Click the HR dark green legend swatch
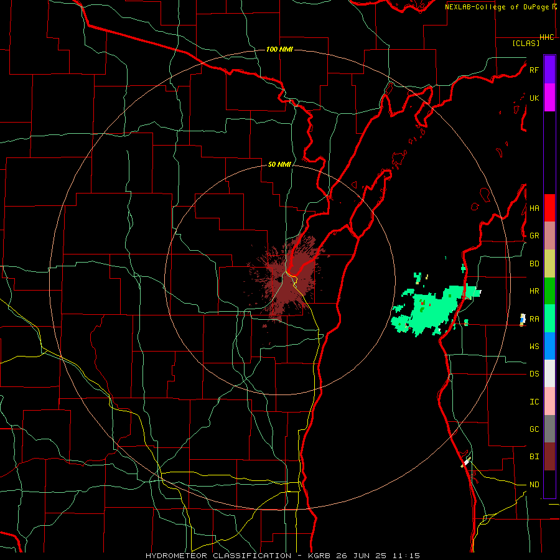560x560 pixels. pos(549,291)
